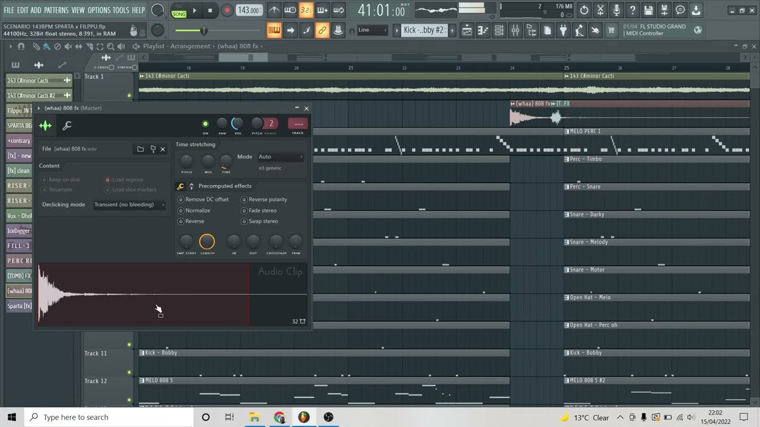The height and width of the screenshot is (427, 760).
Task: Open the plugin picker plug icon
Action: tap(563, 30)
